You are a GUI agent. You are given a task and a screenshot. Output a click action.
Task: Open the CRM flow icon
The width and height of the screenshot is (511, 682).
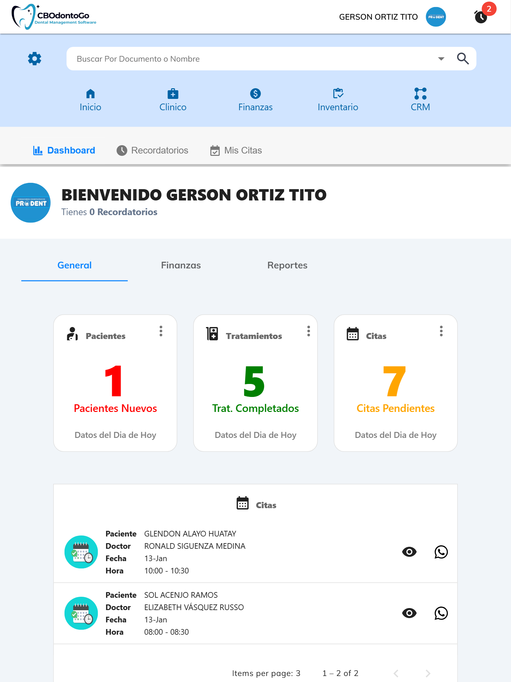tap(421, 94)
